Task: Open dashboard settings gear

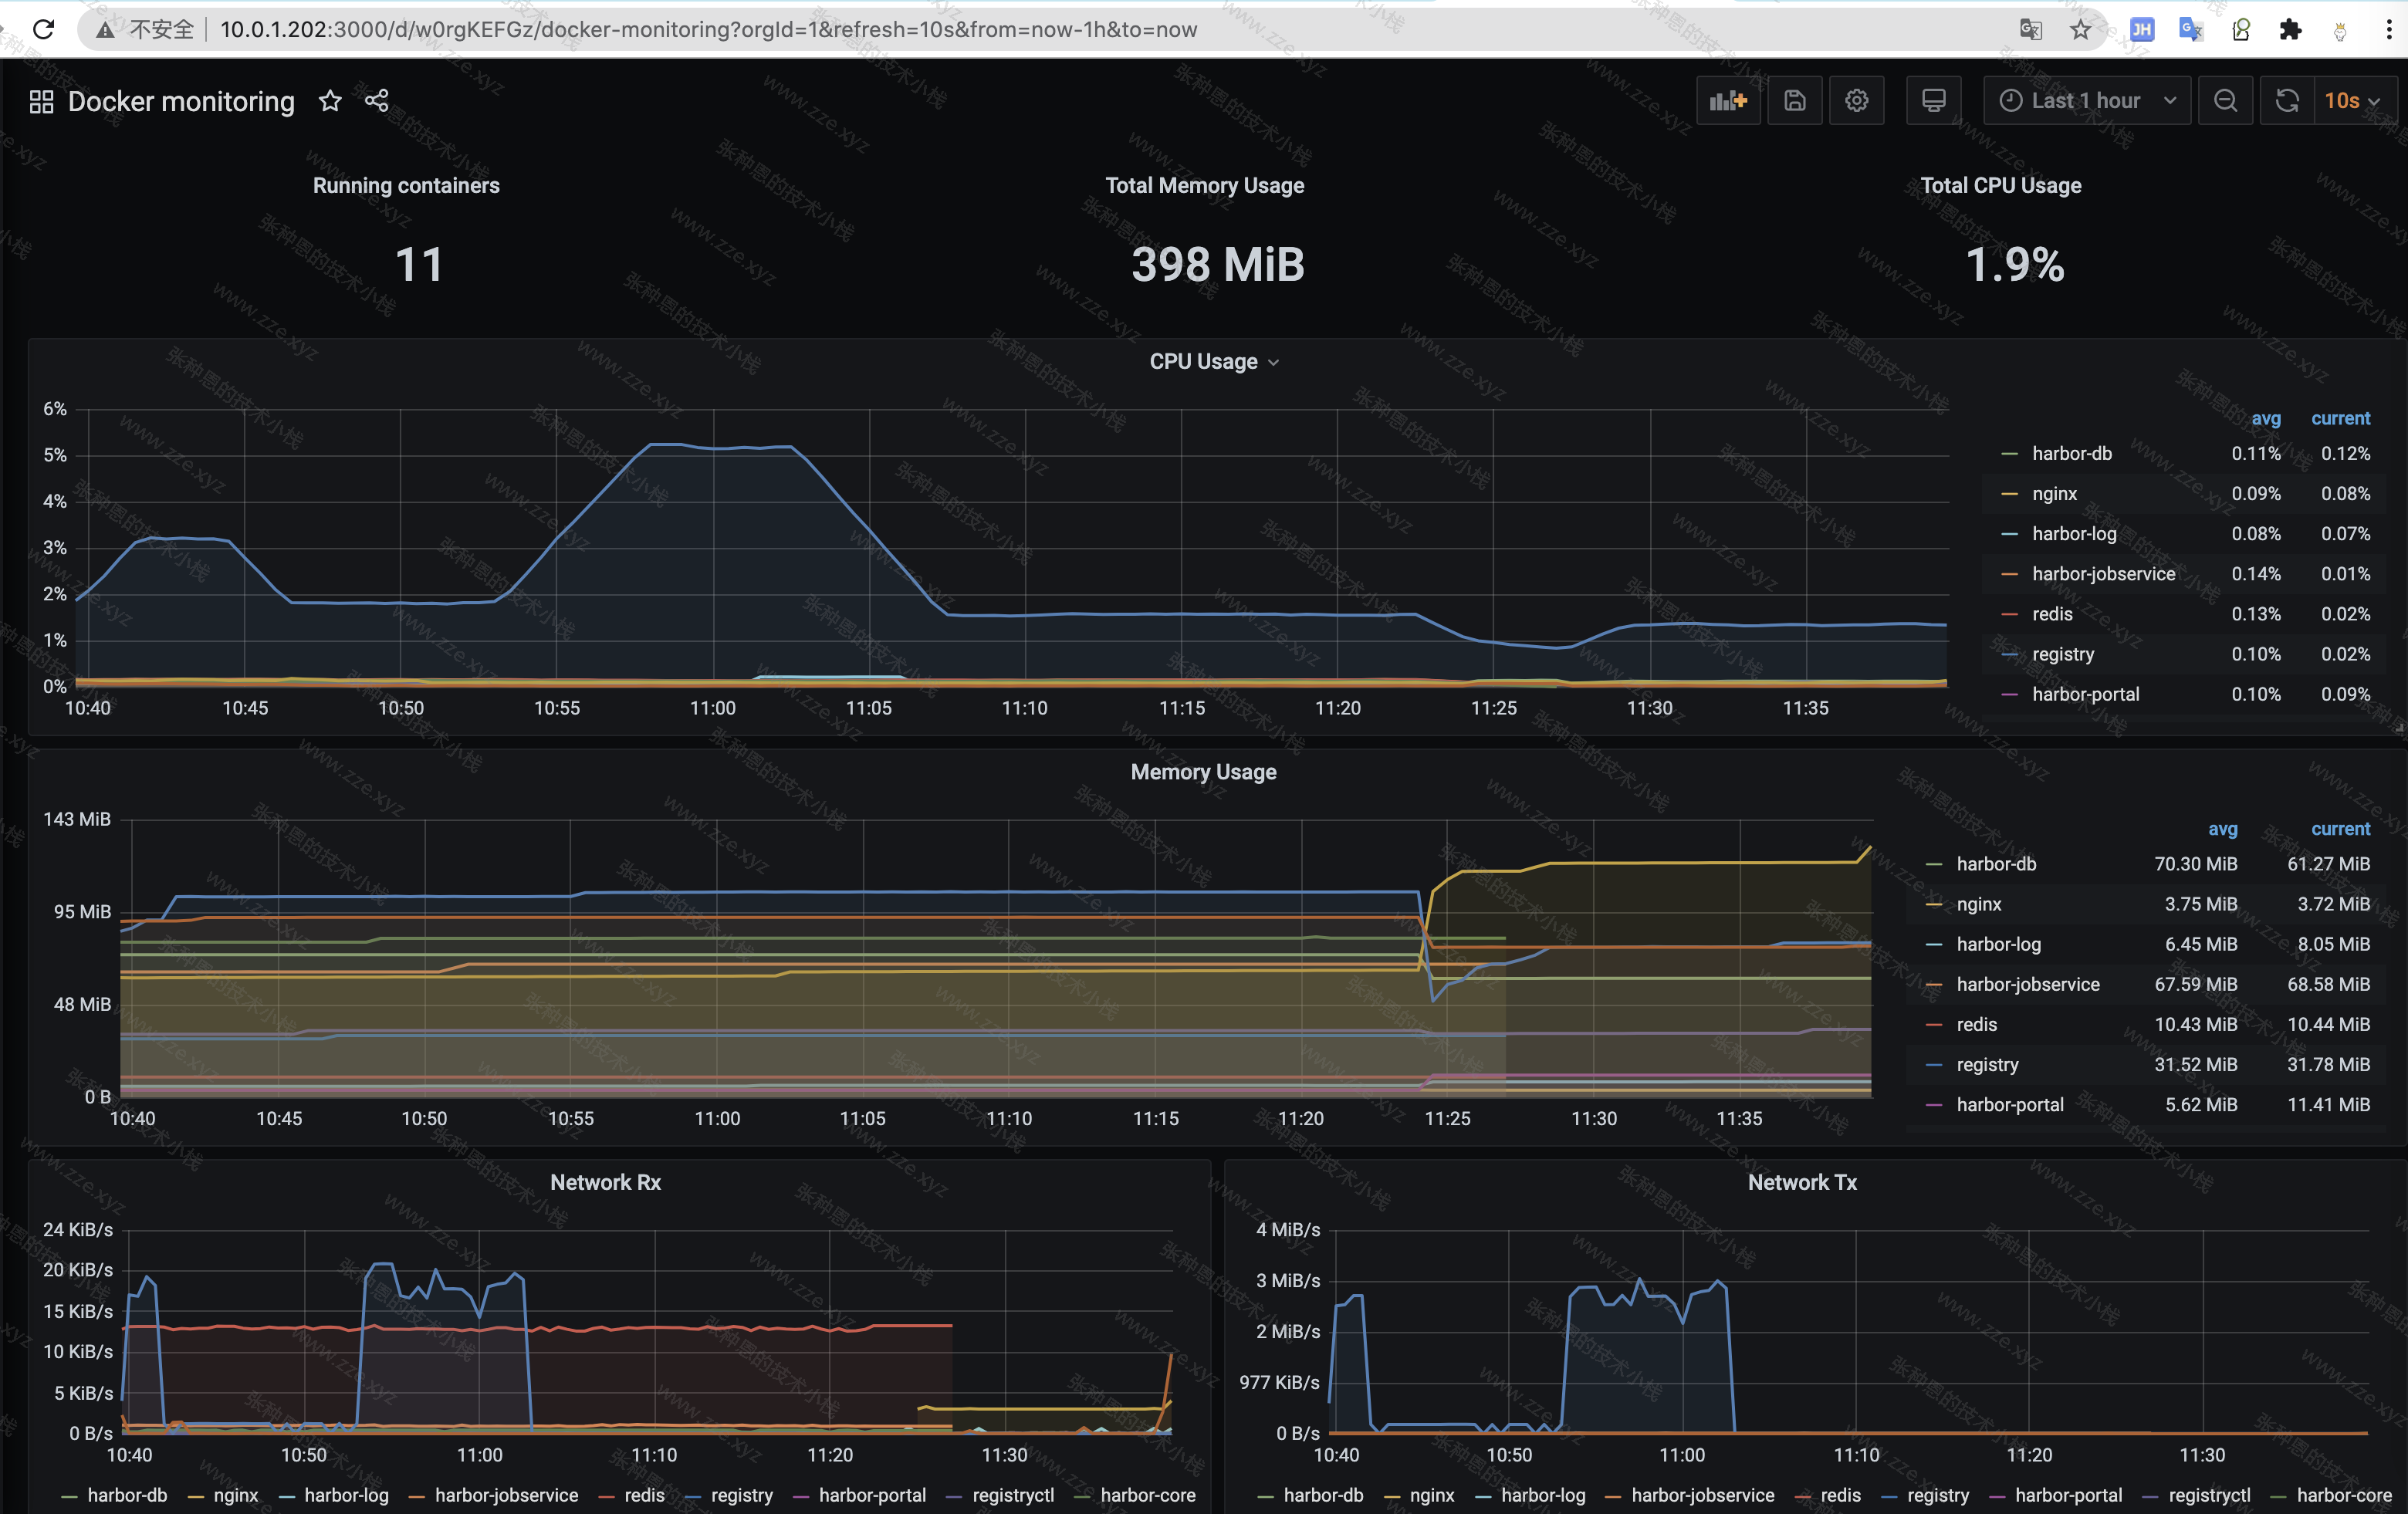Action: point(1857,100)
